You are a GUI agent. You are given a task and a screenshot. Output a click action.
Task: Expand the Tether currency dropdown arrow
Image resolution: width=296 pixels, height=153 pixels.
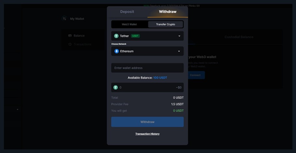point(179,36)
